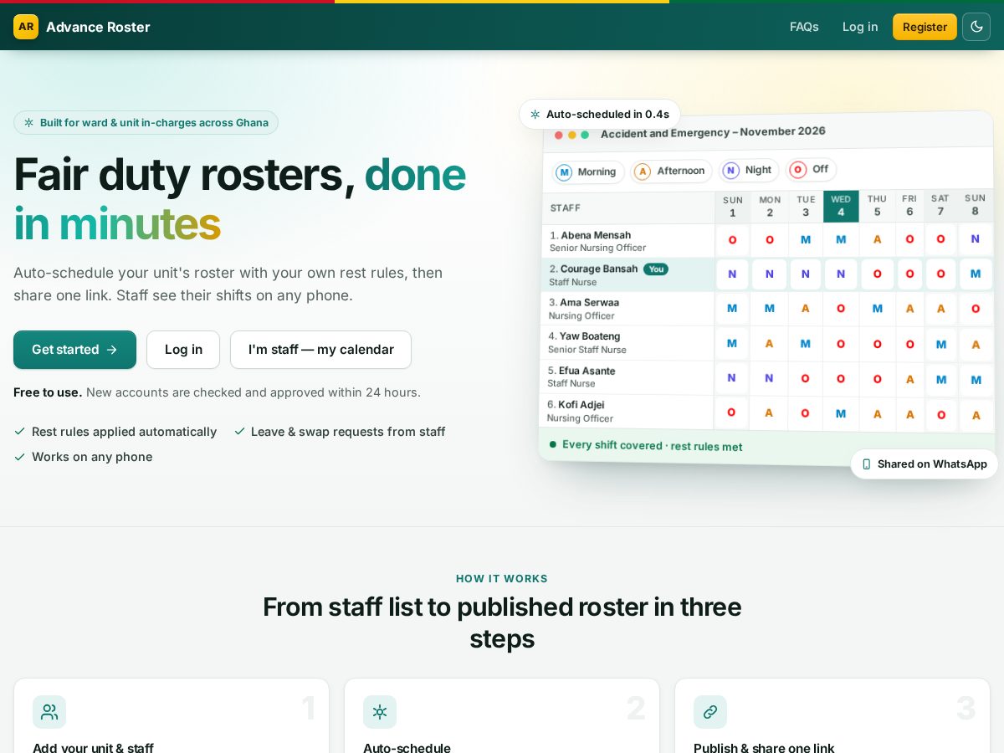Click Every shift covered status text
This screenshot has height=753, width=1004.
(653, 445)
